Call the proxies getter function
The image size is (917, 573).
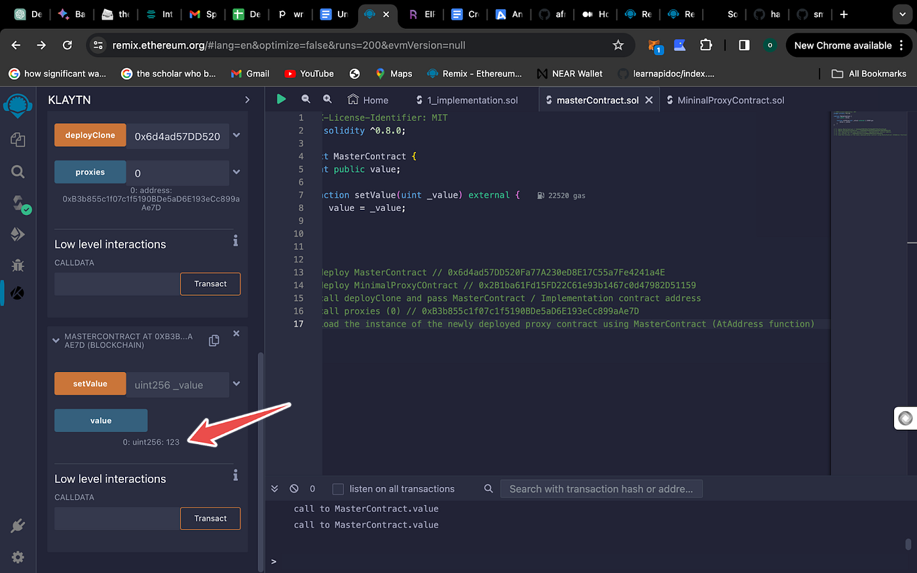tap(90, 172)
